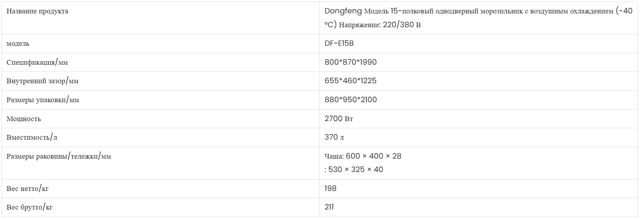Click the ': 530 × 325 × 40' text line
The height and width of the screenshot is (219, 640).
click(353, 170)
